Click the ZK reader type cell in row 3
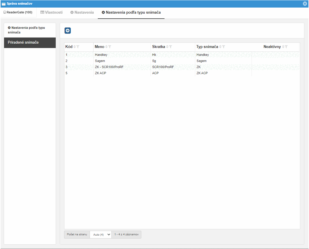309x249 pixels. 199,67
